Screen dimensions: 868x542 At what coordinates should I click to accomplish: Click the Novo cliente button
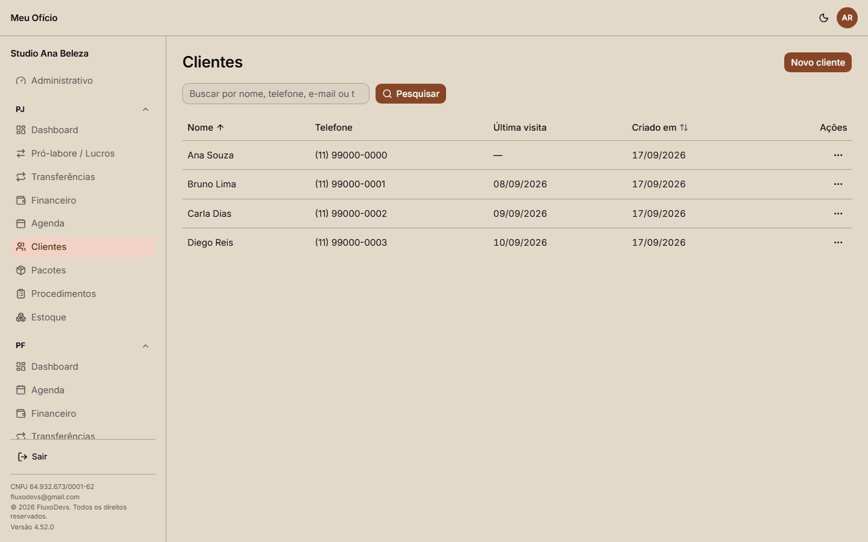(x=817, y=62)
